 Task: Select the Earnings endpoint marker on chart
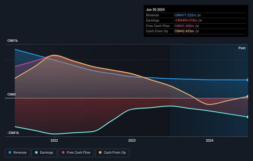point(248,117)
